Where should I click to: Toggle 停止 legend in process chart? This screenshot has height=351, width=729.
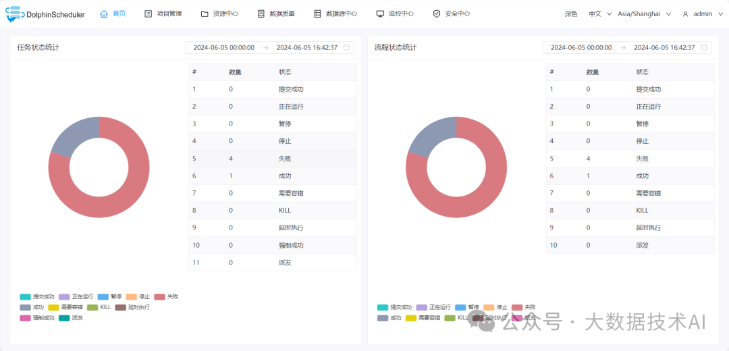[x=495, y=307]
